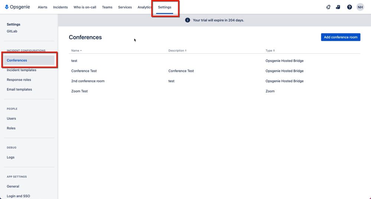Click the Opsgenie logo
Image resolution: width=371 pixels, height=199 pixels.
coord(17,7)
